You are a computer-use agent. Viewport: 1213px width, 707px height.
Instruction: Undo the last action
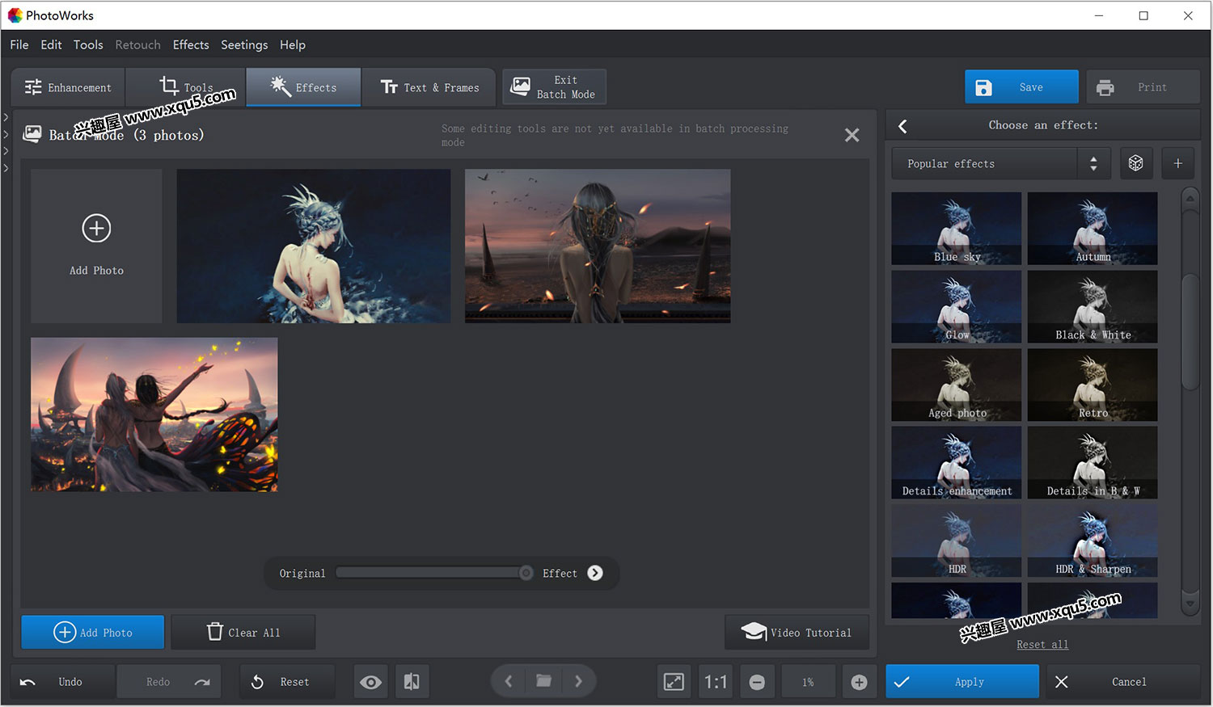pos(62,682)
